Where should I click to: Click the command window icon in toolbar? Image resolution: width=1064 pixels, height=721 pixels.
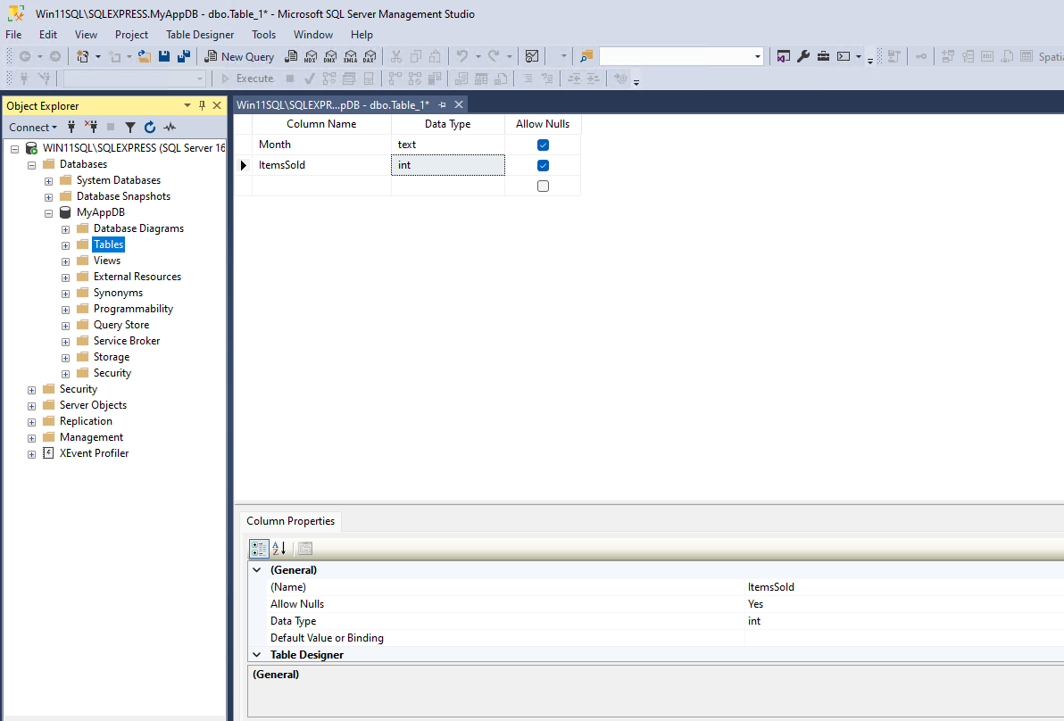844,56
